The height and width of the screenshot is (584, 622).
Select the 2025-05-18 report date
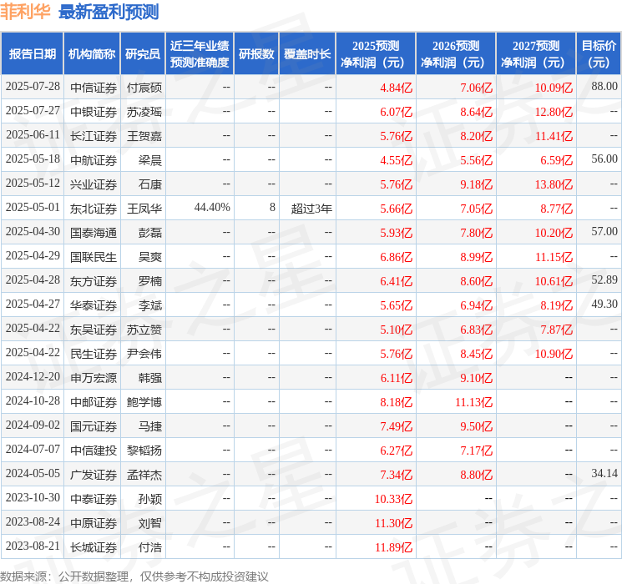pos(33,159)
